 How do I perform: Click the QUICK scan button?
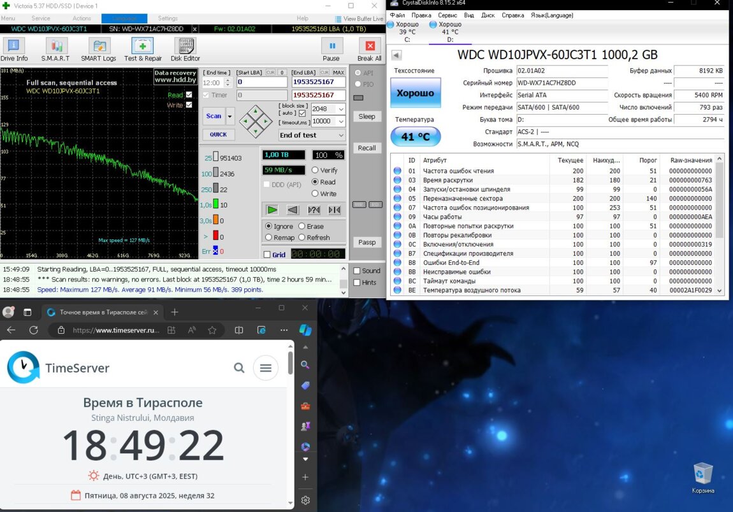point(218,134)
